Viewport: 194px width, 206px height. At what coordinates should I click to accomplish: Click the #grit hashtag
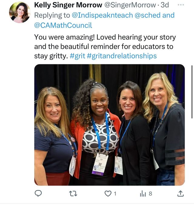pos(77,56)
